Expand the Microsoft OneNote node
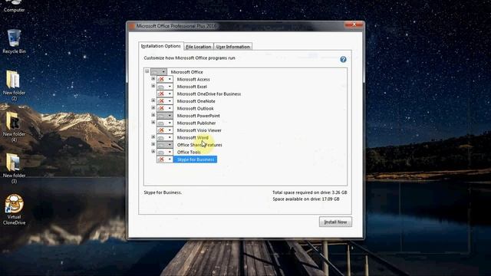This screenshot has width=491, height=276. click(153, 100)
